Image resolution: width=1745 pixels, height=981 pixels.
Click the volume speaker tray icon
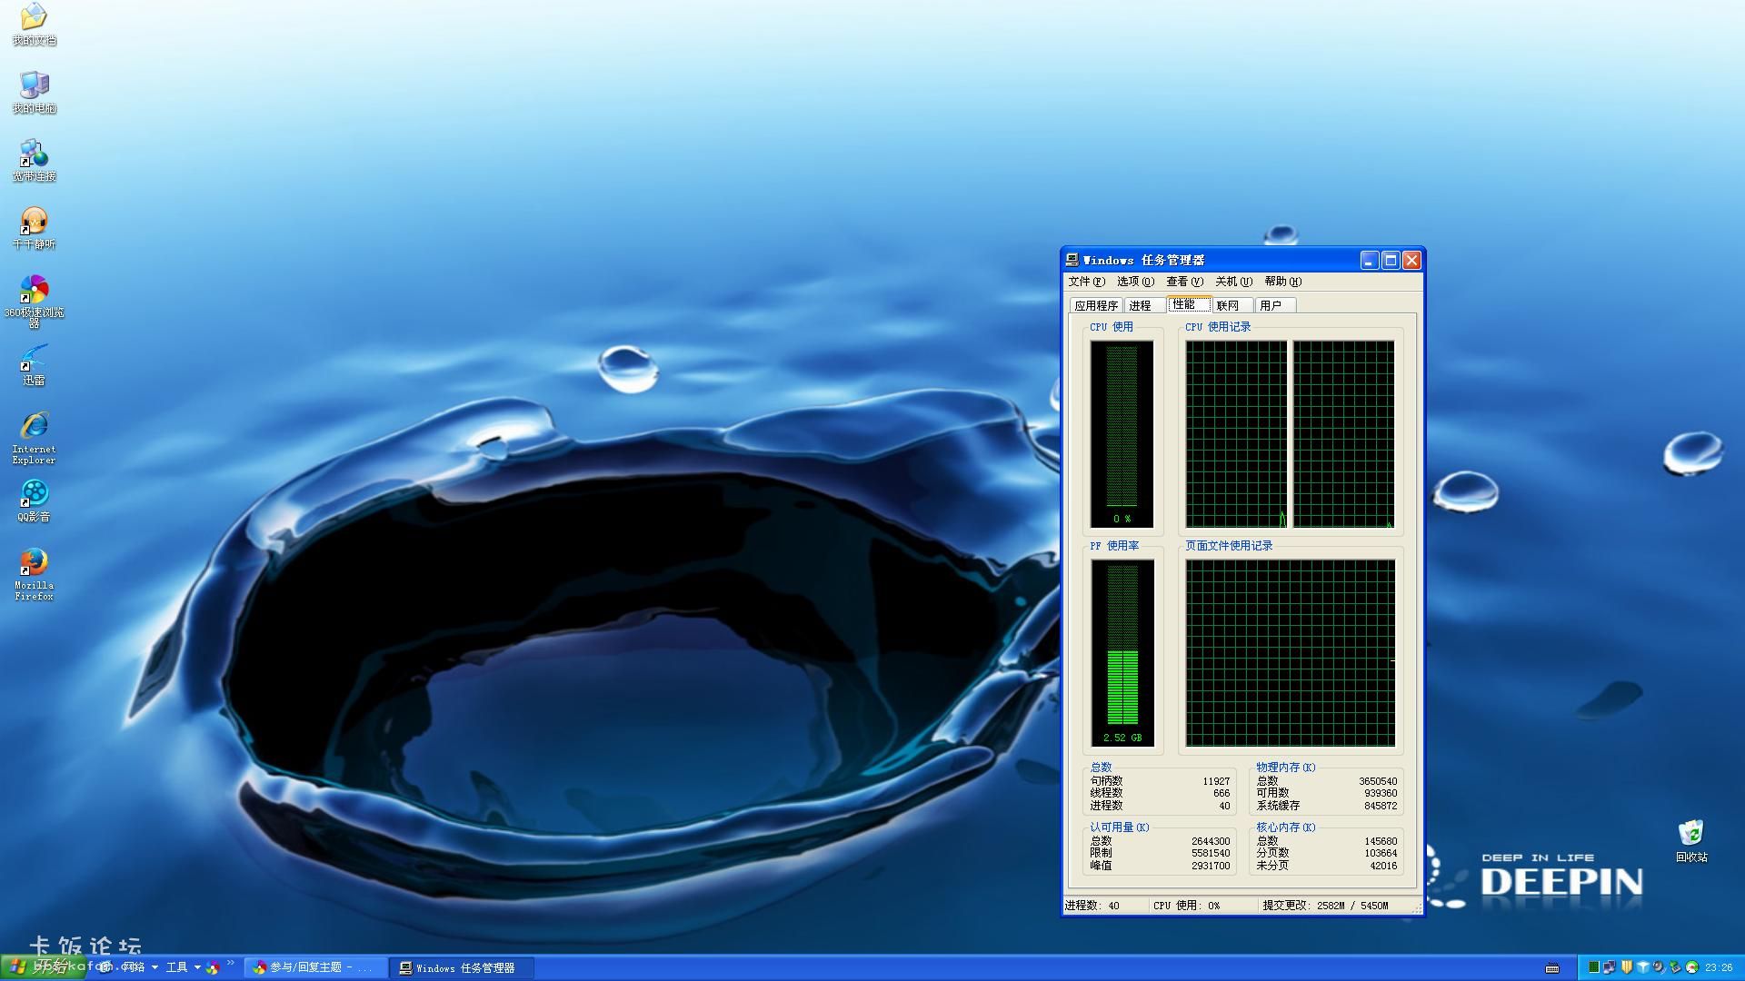1659,967
